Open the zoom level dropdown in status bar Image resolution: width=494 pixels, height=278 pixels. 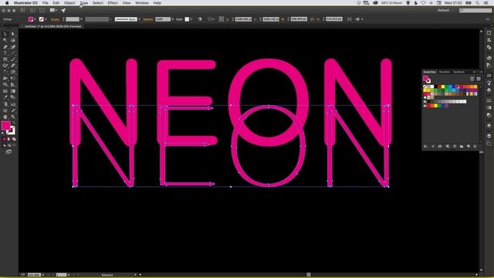pos(43,275)
